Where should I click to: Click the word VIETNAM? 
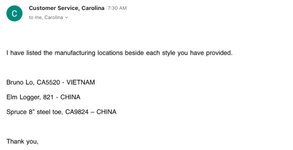(x=81, y=82)
